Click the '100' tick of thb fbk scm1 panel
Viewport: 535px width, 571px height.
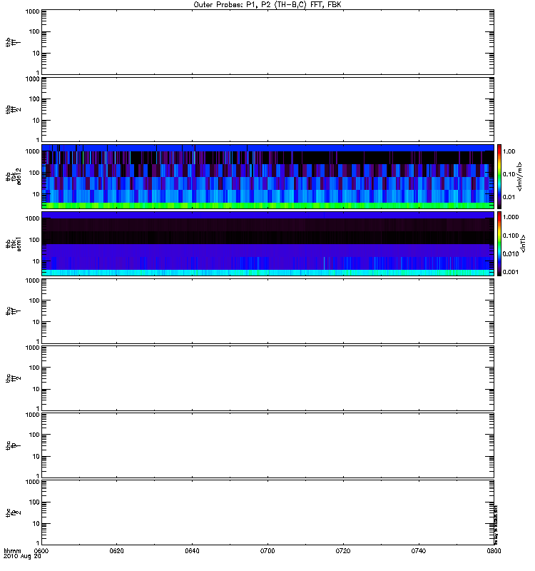tap(34, 240)
